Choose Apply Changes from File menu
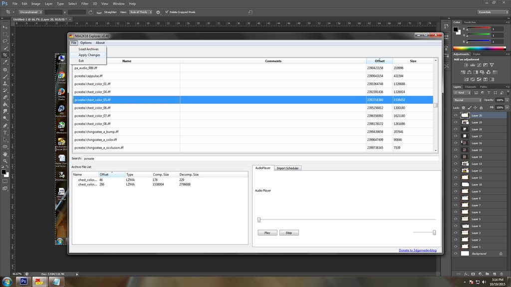This screenshot has width=511, height=287. (89, 55)
